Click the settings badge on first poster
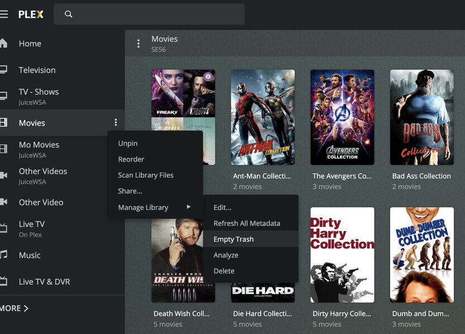The width and height of the screenshot is (465, 334). pos(208,77)
